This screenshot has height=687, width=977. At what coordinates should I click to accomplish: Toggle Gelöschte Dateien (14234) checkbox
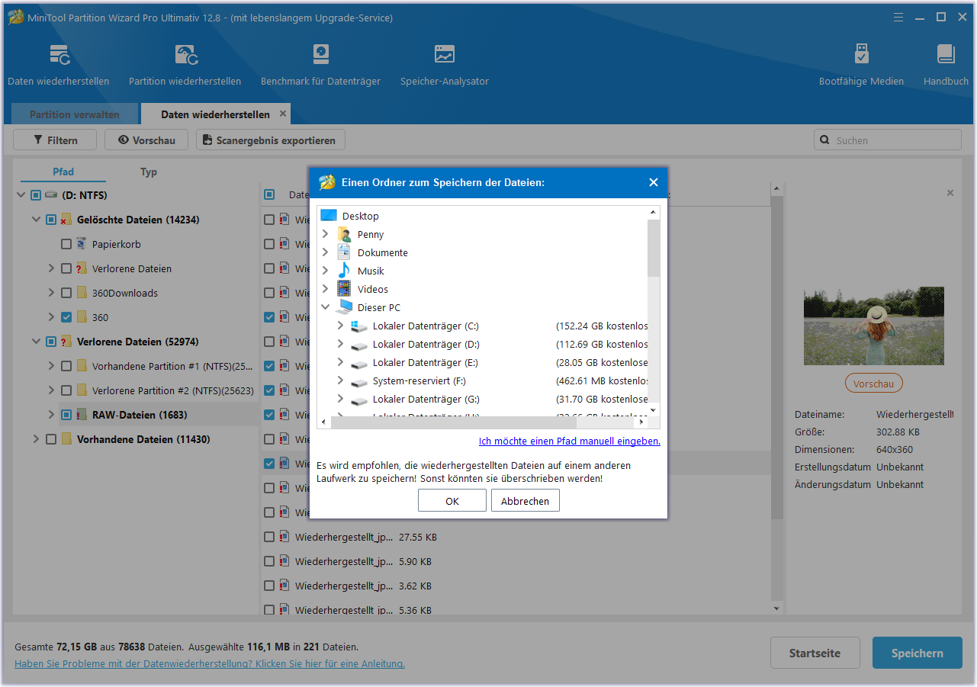click(51, 220)
